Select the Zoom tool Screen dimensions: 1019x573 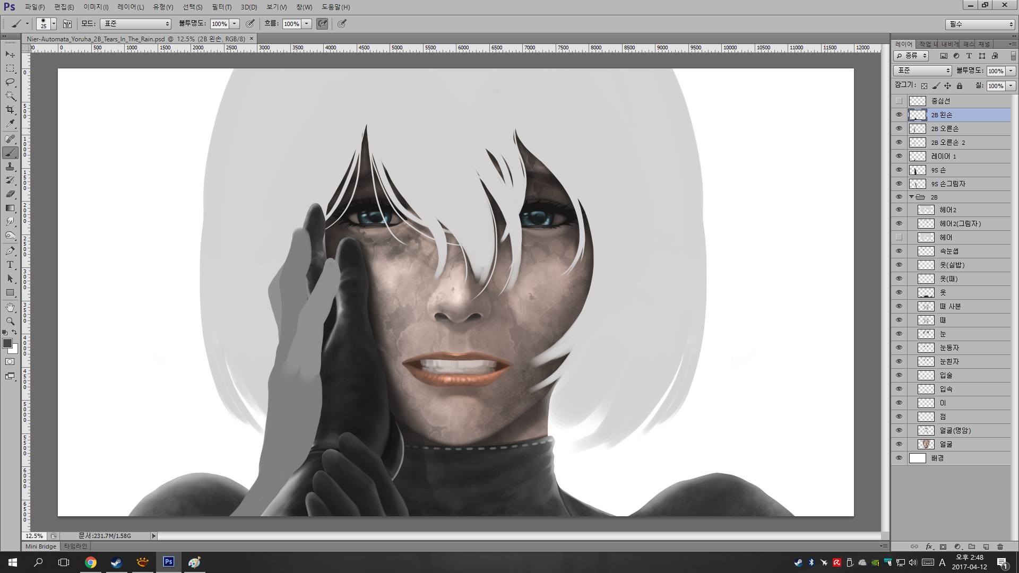pos(10,321)
